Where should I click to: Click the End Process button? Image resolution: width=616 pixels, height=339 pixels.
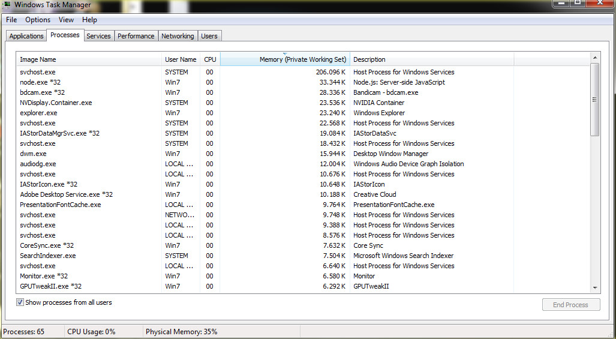point(571,305)
